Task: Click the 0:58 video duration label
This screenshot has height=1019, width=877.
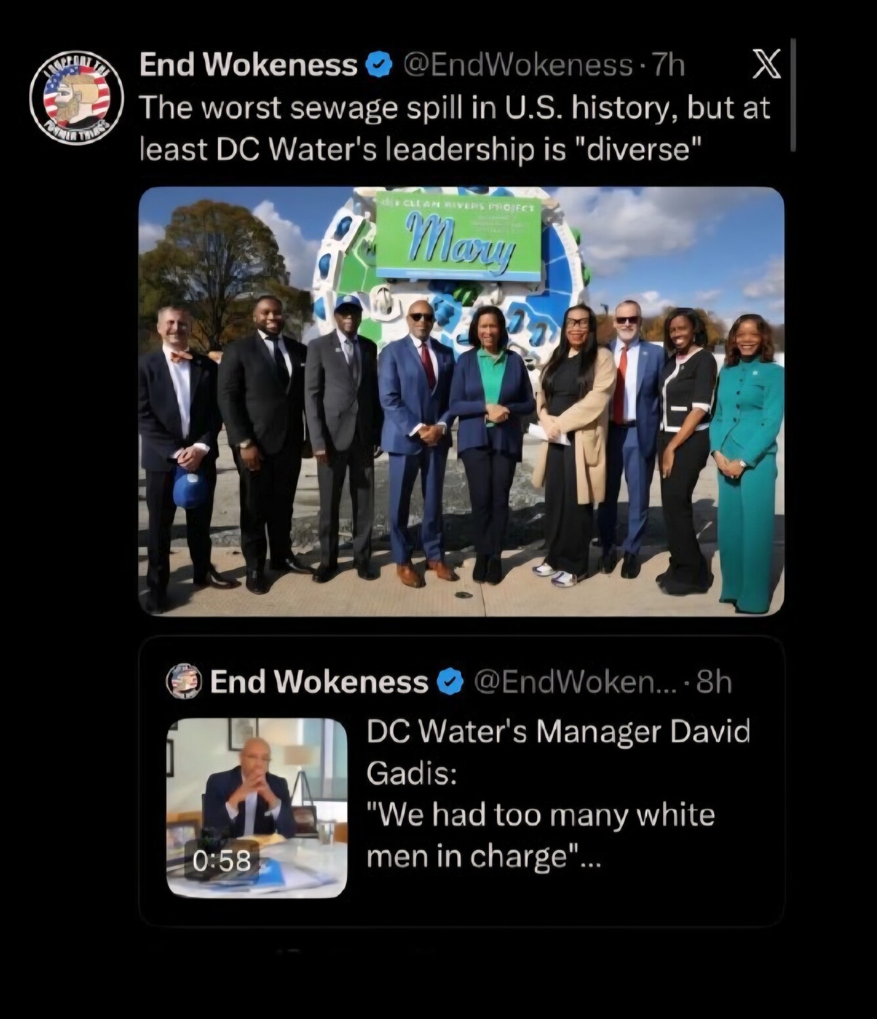Action: coord(222,860)
